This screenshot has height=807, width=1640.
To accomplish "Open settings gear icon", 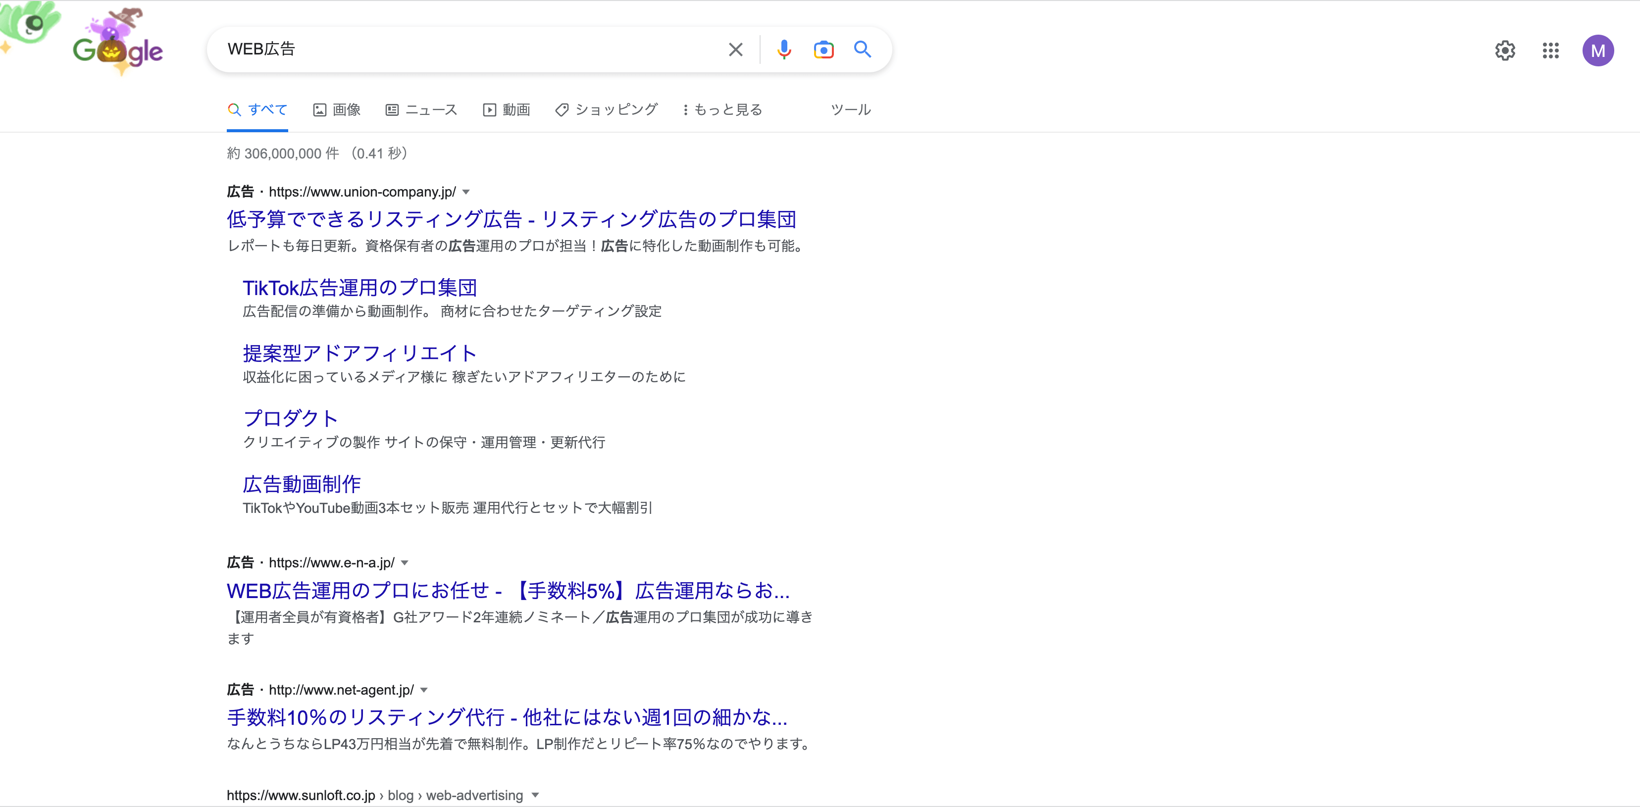I will pos(1505,50).
